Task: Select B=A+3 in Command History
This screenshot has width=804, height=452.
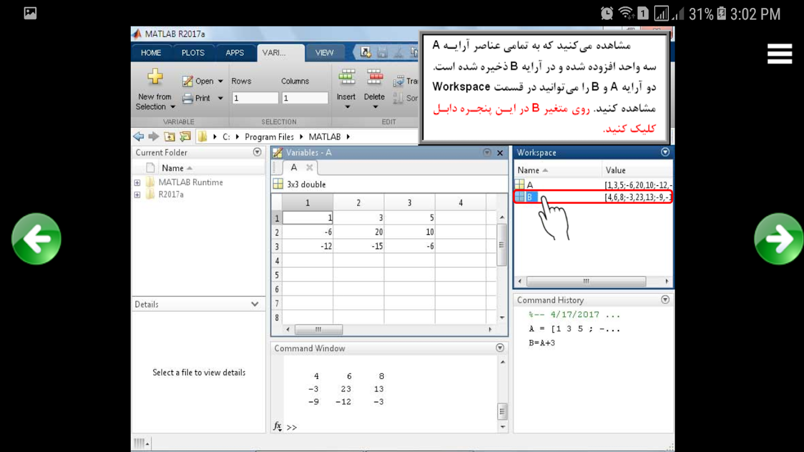Action: click(x=542, y=342)
